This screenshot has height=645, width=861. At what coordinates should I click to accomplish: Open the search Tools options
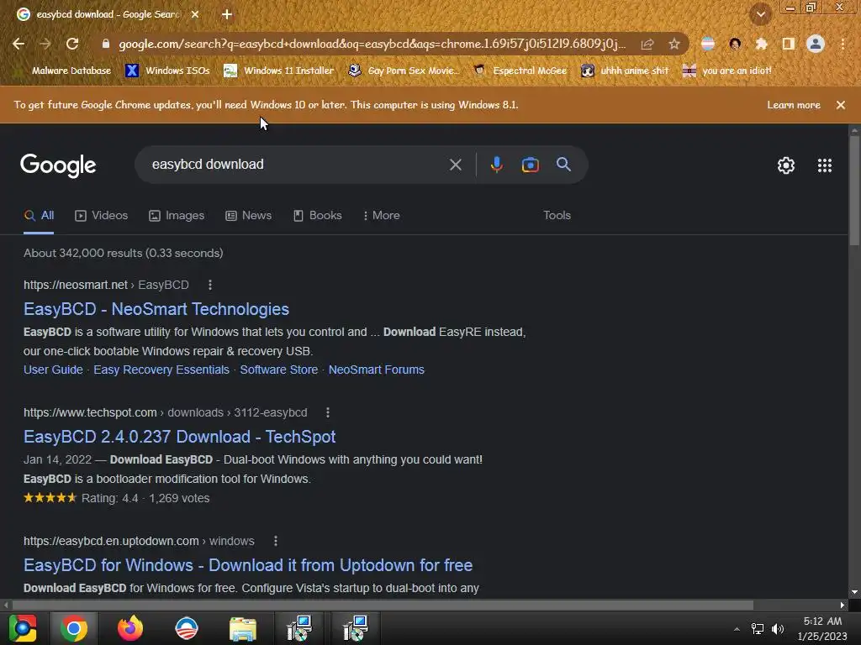pyautogui.click(x=557, y=216)
